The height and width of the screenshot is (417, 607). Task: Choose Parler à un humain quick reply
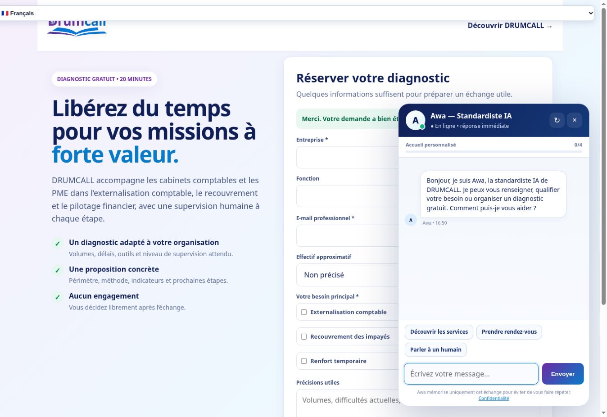tap(436, 349)
